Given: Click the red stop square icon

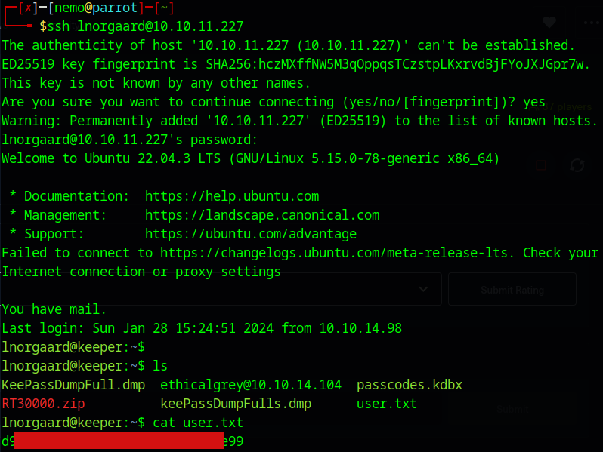Looking at the screenshot, I should click(541, 165).
